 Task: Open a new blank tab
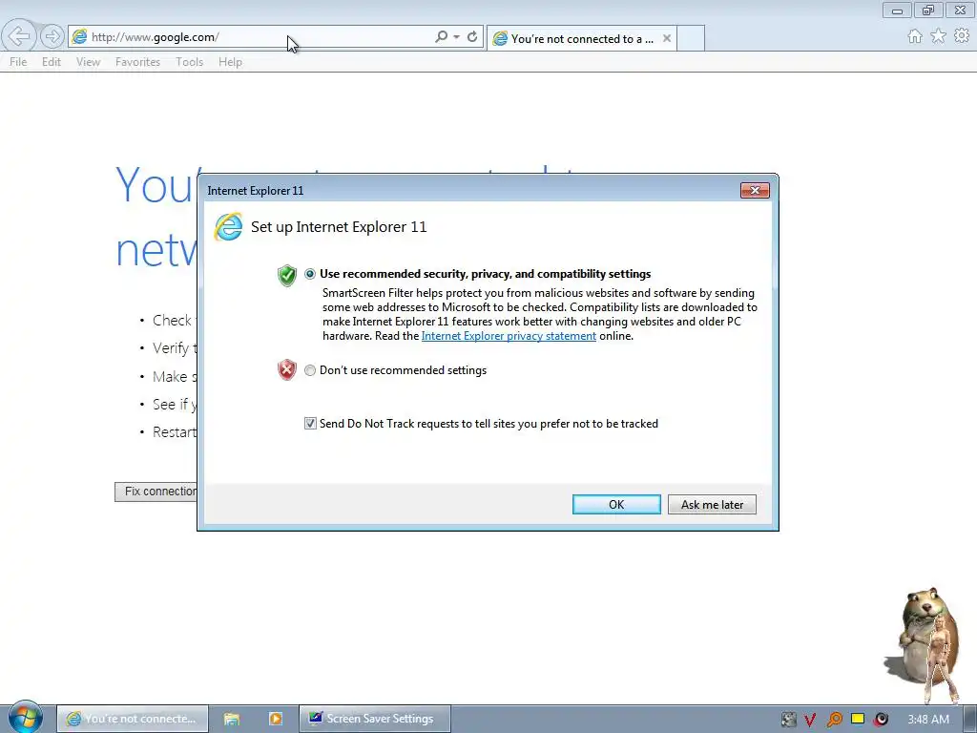pyautogui.click(x=691, y=38)
